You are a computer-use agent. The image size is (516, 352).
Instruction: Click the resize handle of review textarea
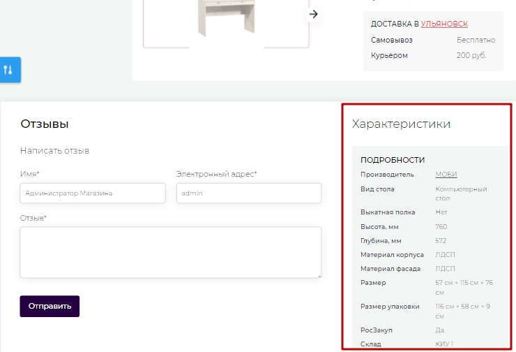click(x=319, y=276)
